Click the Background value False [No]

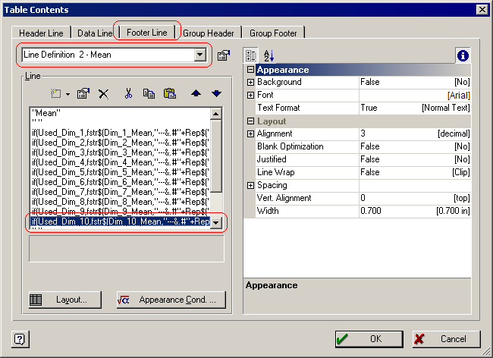click(x=415, y=82)
